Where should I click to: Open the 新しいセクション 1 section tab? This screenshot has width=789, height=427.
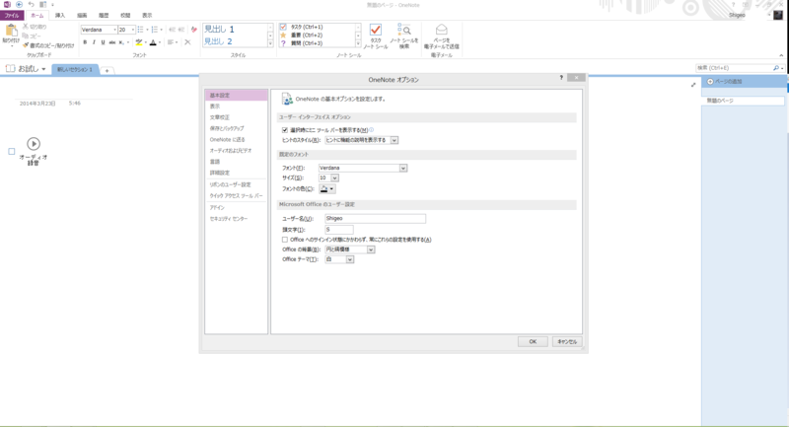tap(75, 69)
